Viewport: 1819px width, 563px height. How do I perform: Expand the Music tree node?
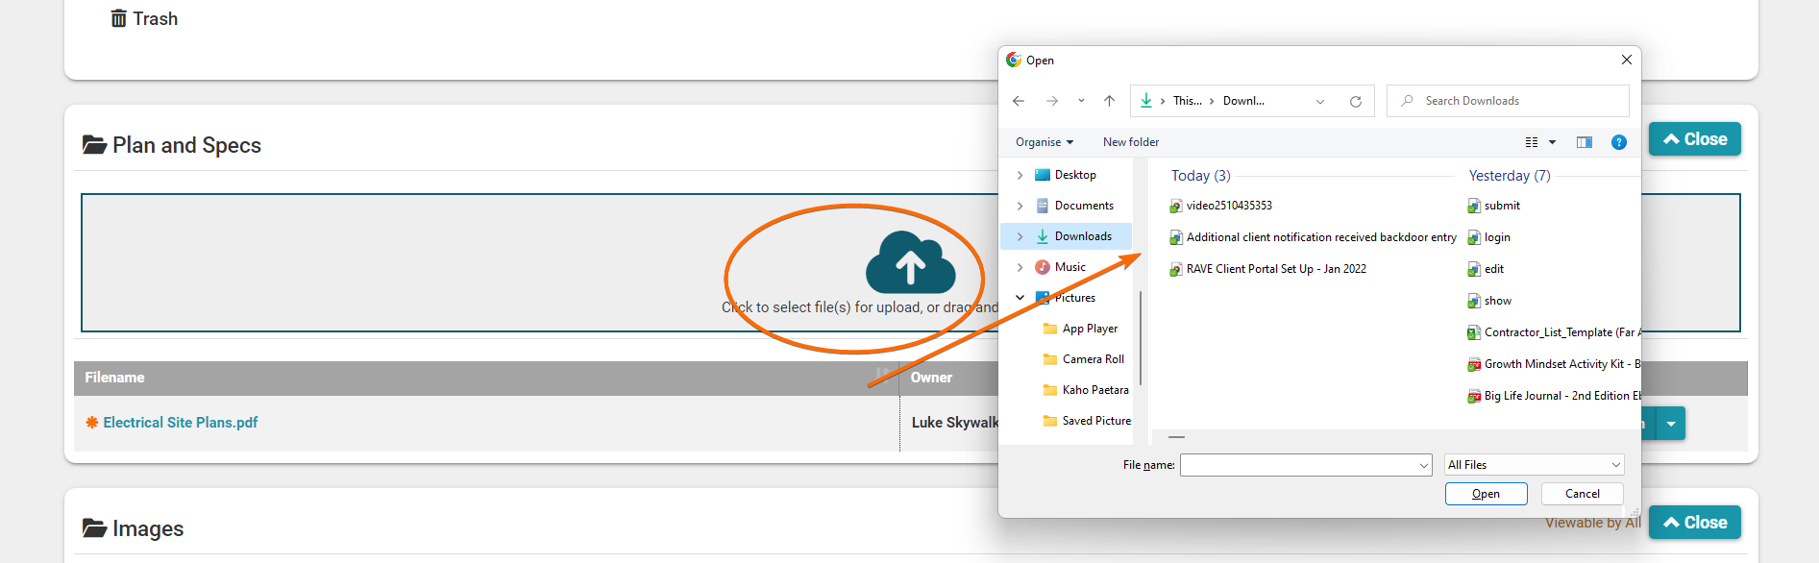1020,267
